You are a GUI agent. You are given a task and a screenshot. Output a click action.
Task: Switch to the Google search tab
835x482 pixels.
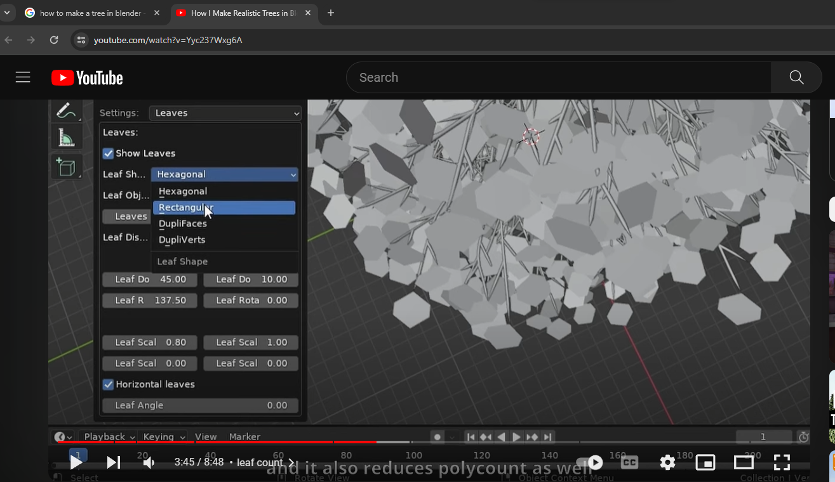pyautogui.click(x=89, y=13)
